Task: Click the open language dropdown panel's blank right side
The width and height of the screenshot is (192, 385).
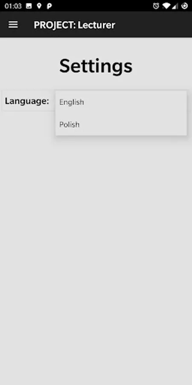Action: coord(147,113)
